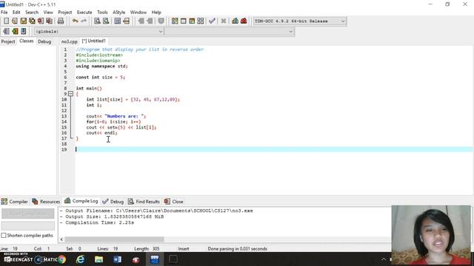Click the Open file toolbar icon
Viewport: 474px width, 266px height.
pos(15,21)
